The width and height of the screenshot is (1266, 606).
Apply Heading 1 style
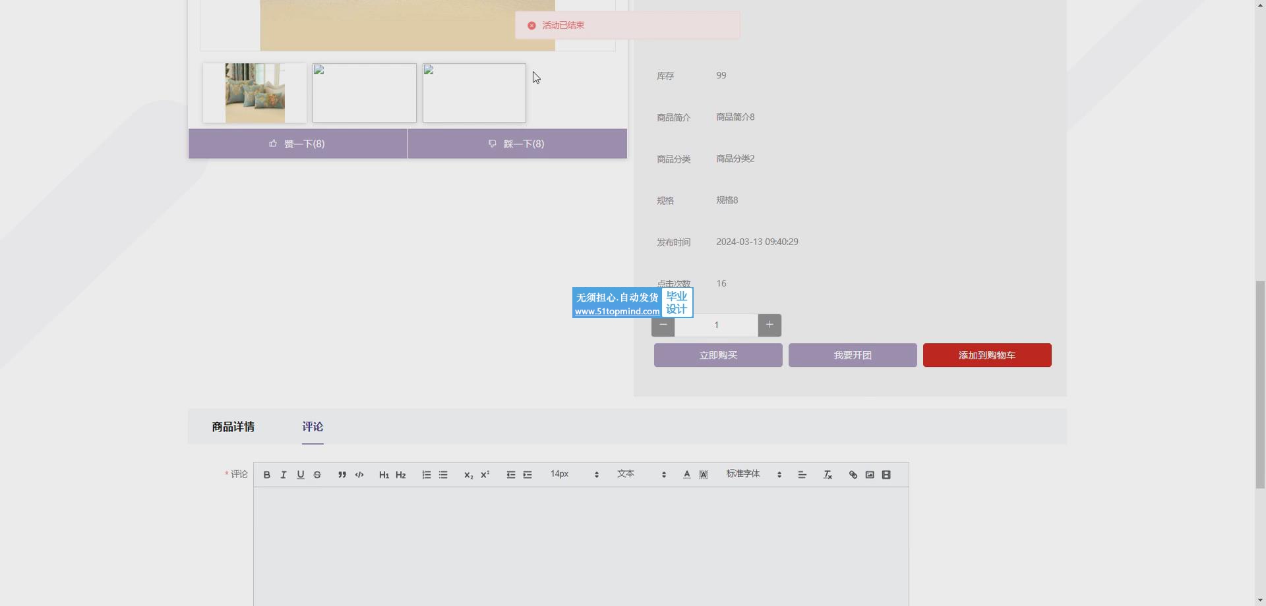(384, 475)
